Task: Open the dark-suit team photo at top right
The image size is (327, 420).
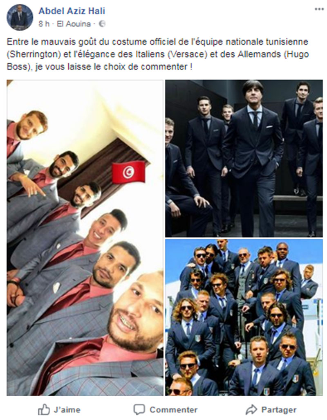Action: (244, 158)
